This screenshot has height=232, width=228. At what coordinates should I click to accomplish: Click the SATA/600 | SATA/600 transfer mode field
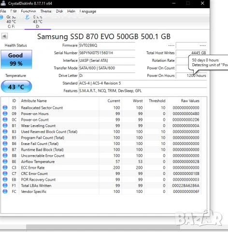[107, 68]
